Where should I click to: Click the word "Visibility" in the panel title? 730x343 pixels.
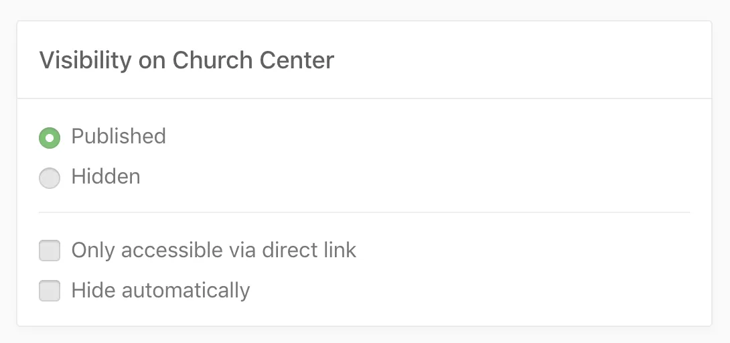(85, 60)
